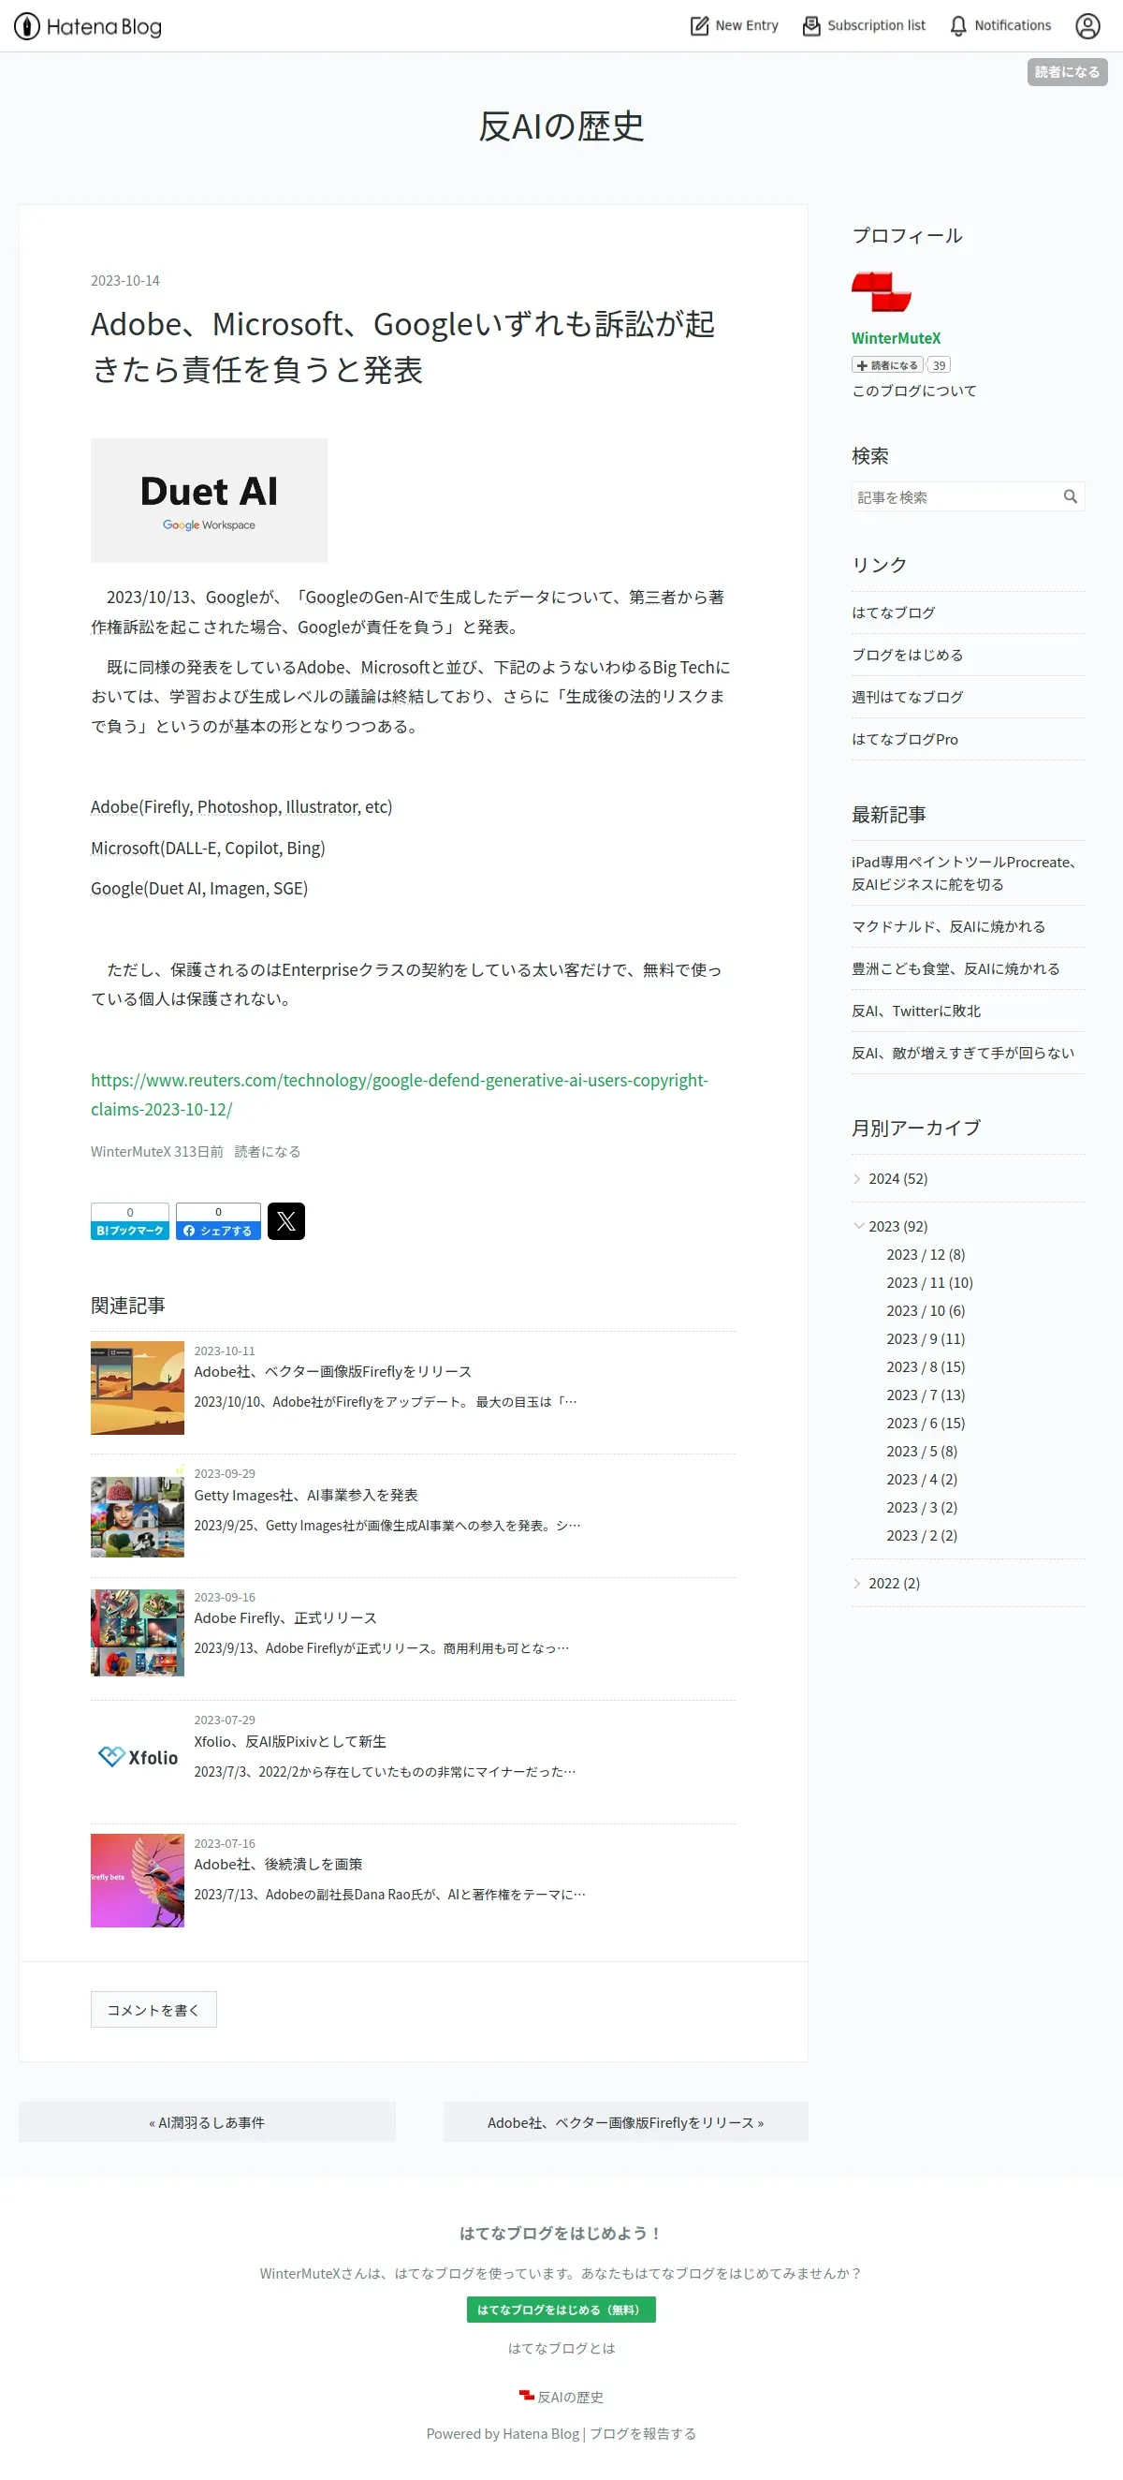Collapse the 2023 archive arrow
Image resolution: width=1123 pixels, height=2480 pixels.
click(858, 1227)
